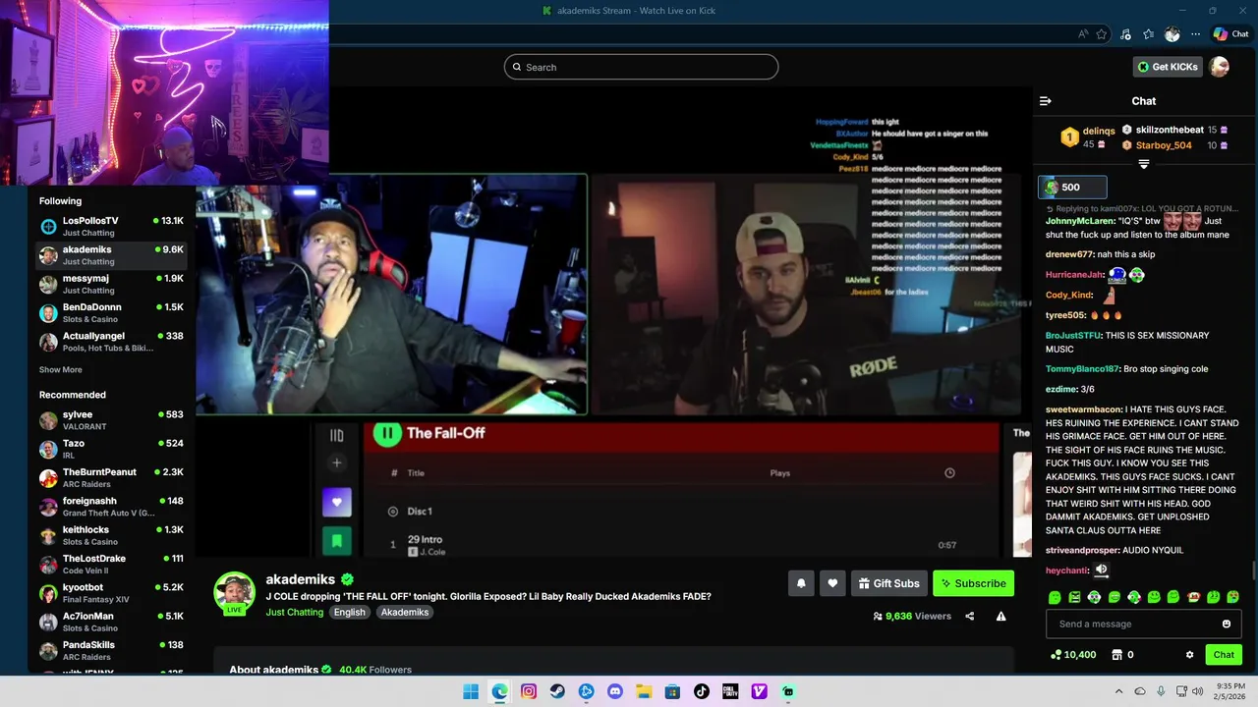Viewport: 1258px width, 707px height.
Task: Share the stream via share icon
Action: coord(970,617)
